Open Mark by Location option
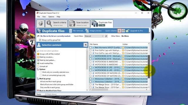The width and height of the screenshot is (188, 105). (x=45, y=57)
